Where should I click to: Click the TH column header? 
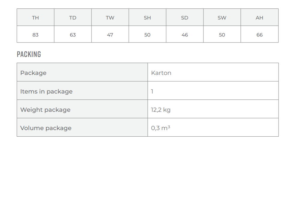(35, 17)
